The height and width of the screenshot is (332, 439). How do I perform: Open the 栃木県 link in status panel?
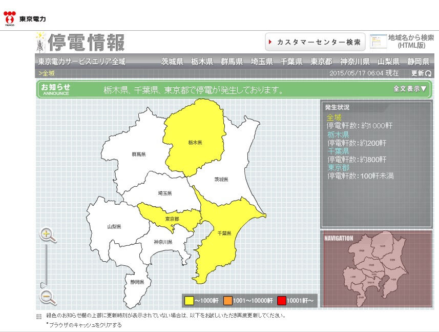tap(338, 134)
